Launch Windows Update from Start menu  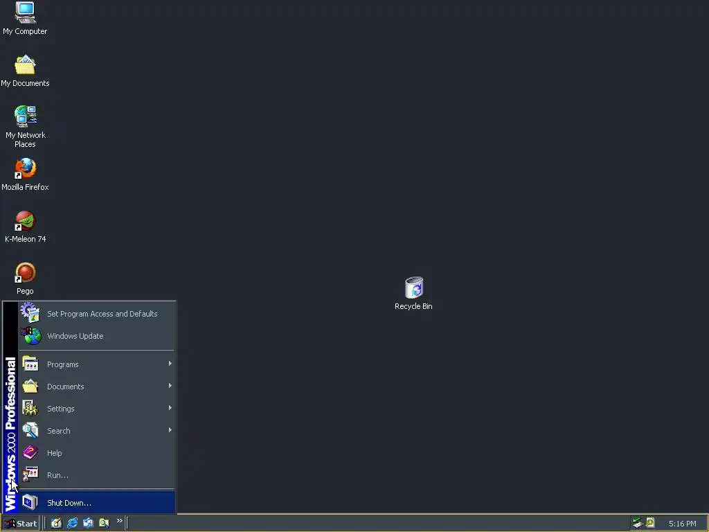97,336
